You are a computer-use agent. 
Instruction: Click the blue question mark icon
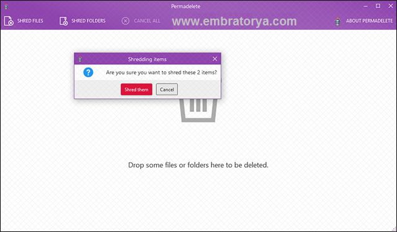[88, 72]
